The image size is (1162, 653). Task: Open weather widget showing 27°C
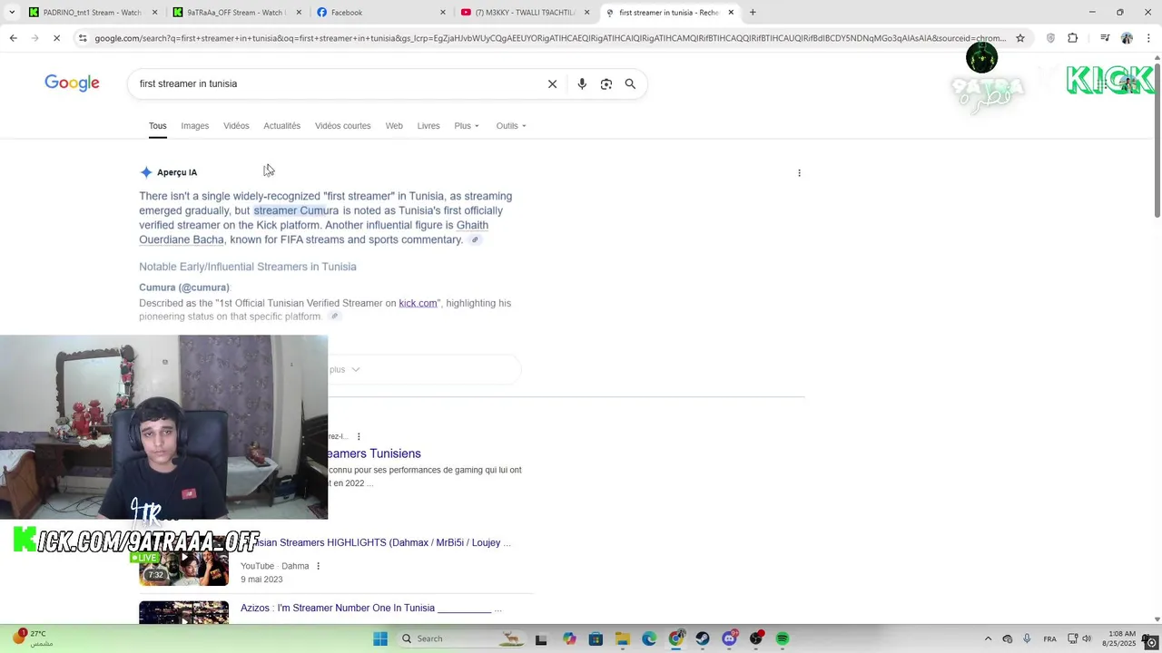tap(31, 638)
